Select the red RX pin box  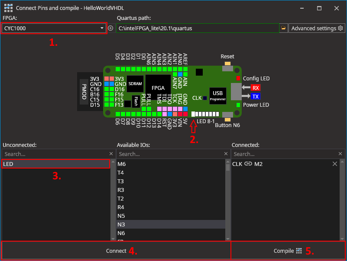point(256,88)
